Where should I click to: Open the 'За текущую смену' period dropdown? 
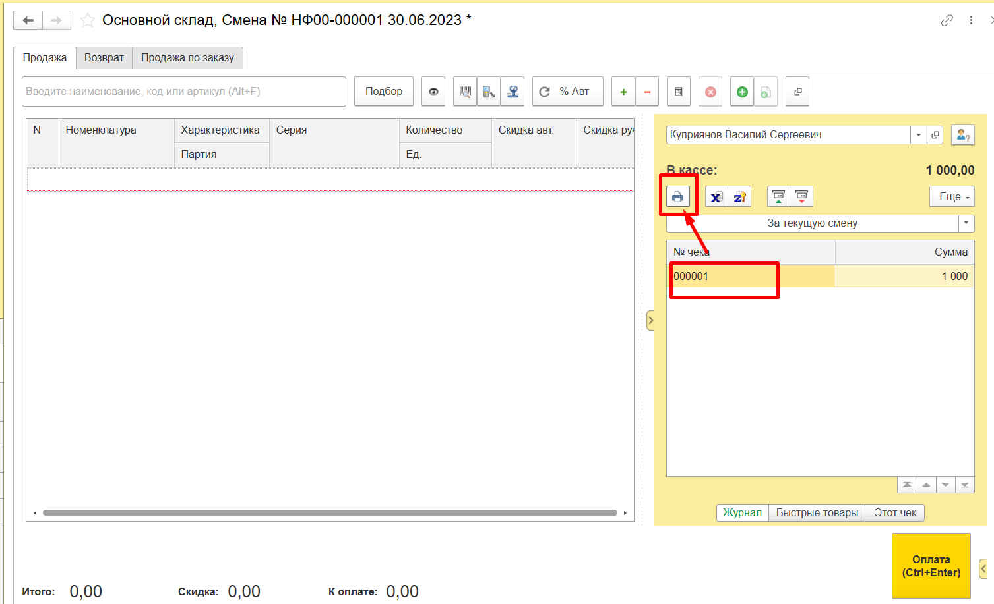pyautogui.click(x=966, y=223)
